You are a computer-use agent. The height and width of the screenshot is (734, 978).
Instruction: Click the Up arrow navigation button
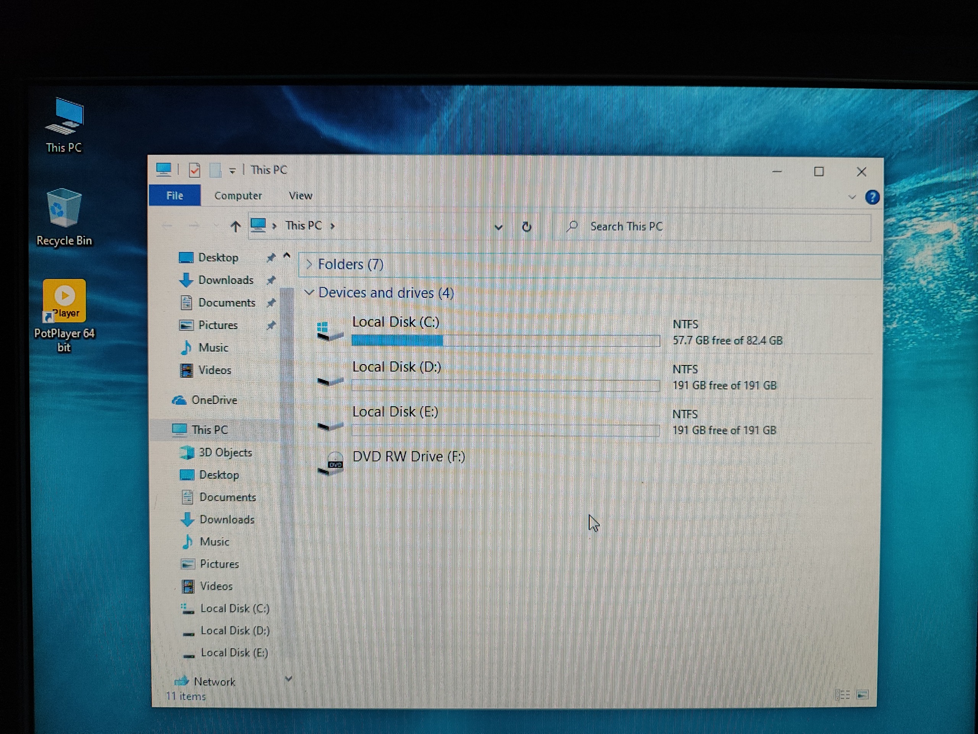235,227
